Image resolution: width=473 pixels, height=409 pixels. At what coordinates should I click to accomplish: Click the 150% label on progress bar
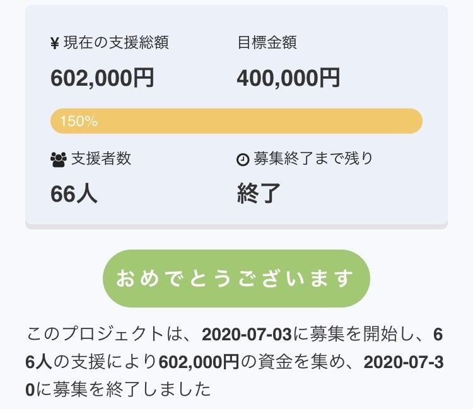point(78,121)
